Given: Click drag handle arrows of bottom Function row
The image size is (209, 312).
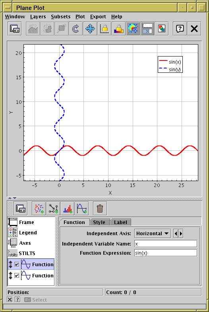Looking at the screenshot, I should [x=11, y=275].
